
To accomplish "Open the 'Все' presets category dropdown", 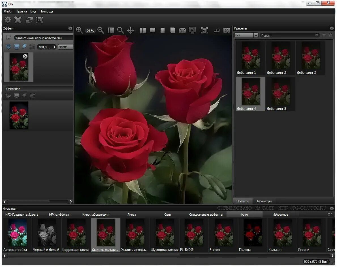I will [x=246, y=35].
